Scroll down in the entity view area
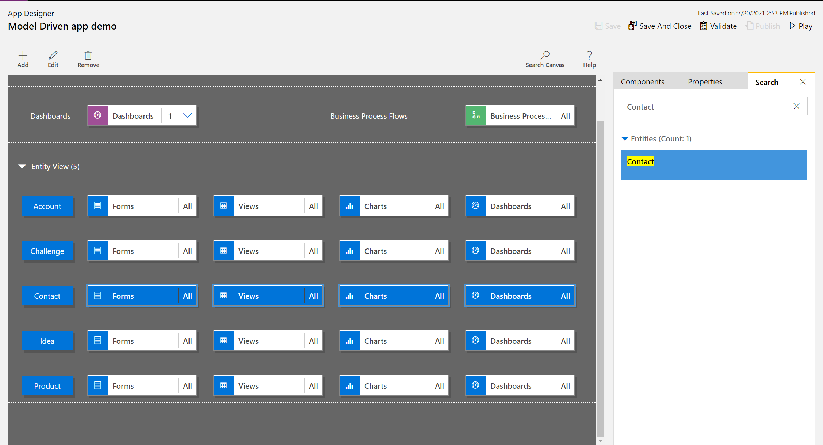This screenshot has height=445, width=823. [601, 441]
